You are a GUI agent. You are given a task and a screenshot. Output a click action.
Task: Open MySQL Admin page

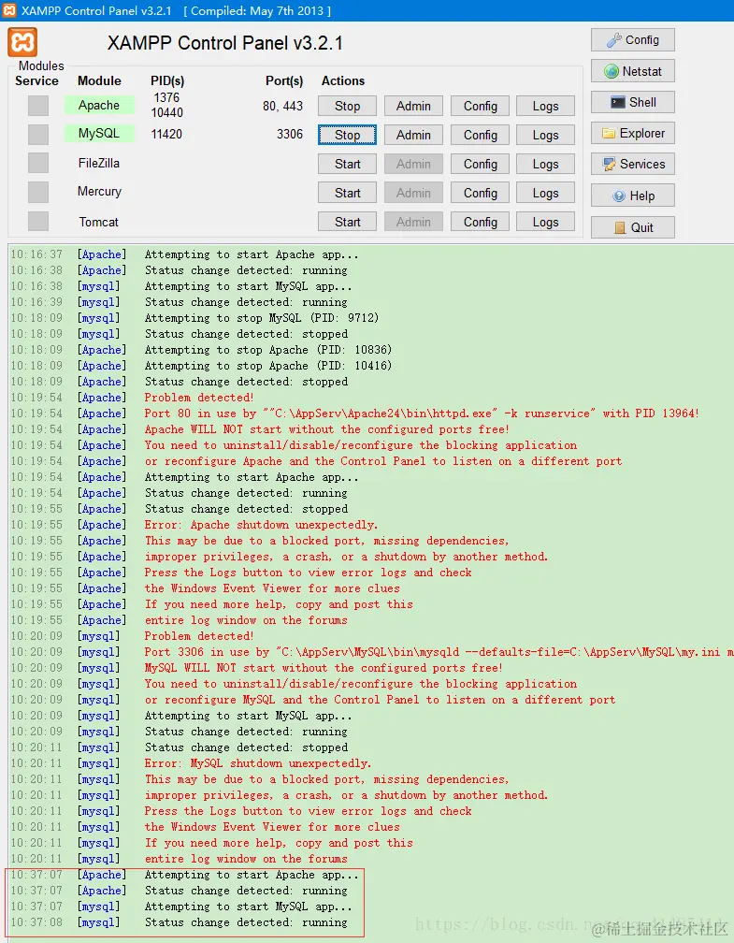[x=413, y=135]
